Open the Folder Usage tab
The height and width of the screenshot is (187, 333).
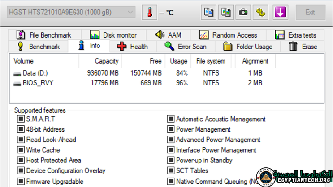[248, 47]
